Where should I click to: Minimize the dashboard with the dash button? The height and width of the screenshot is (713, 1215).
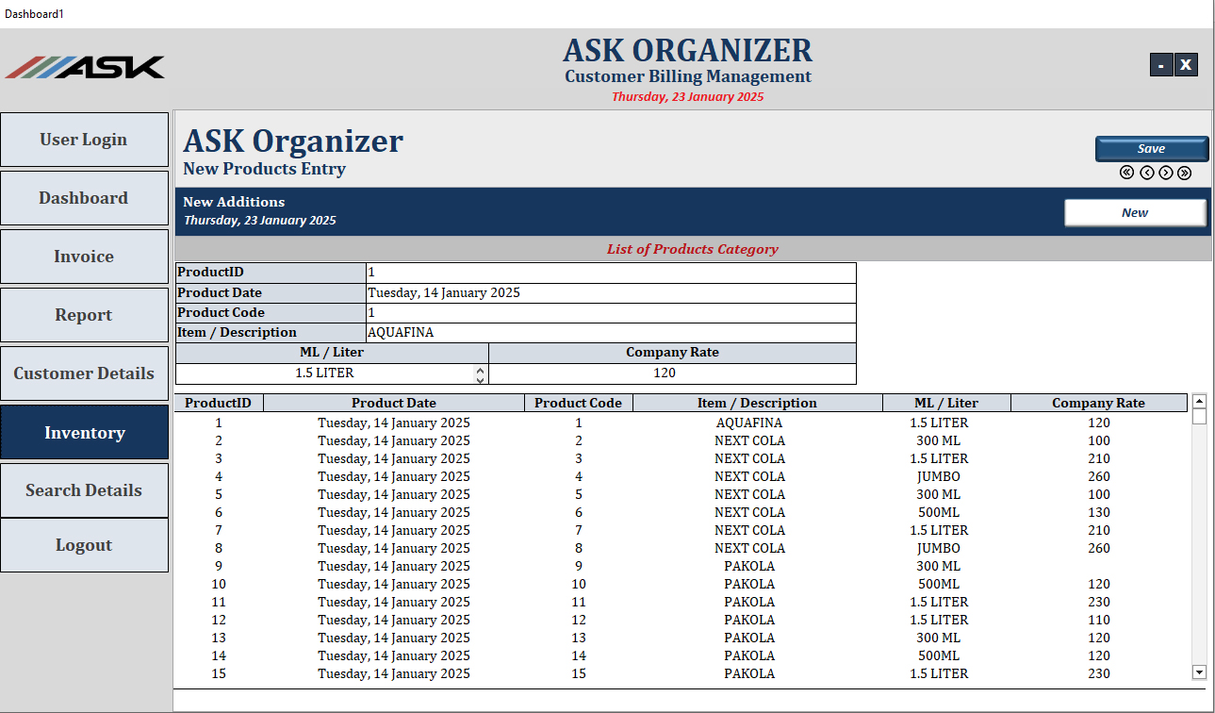point(1161,64)
